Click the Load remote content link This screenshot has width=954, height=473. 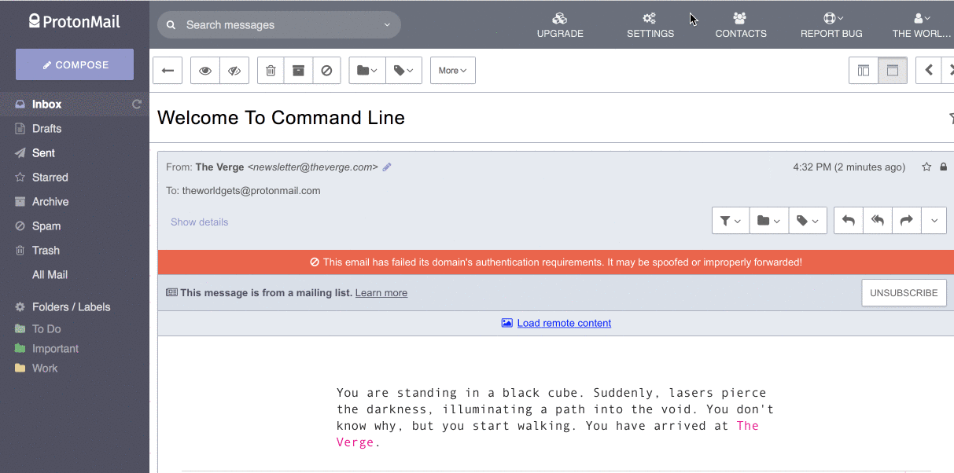click(x=563, y=322)
